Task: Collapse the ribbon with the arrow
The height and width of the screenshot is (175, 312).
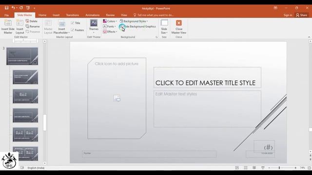Action: [309, 37]
